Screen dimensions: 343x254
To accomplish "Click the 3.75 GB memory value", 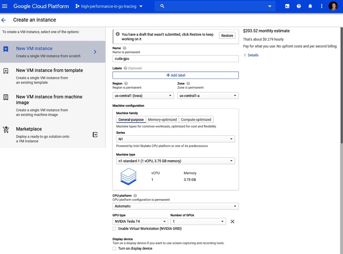I will pos(190,180).
